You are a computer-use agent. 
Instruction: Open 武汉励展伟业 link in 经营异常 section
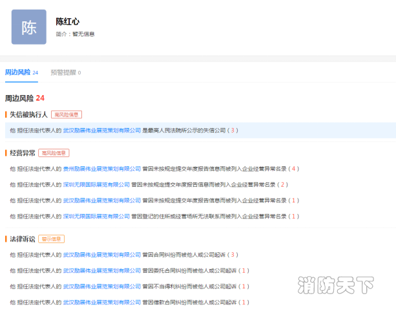pyautogui.click(x=101, y=200)
